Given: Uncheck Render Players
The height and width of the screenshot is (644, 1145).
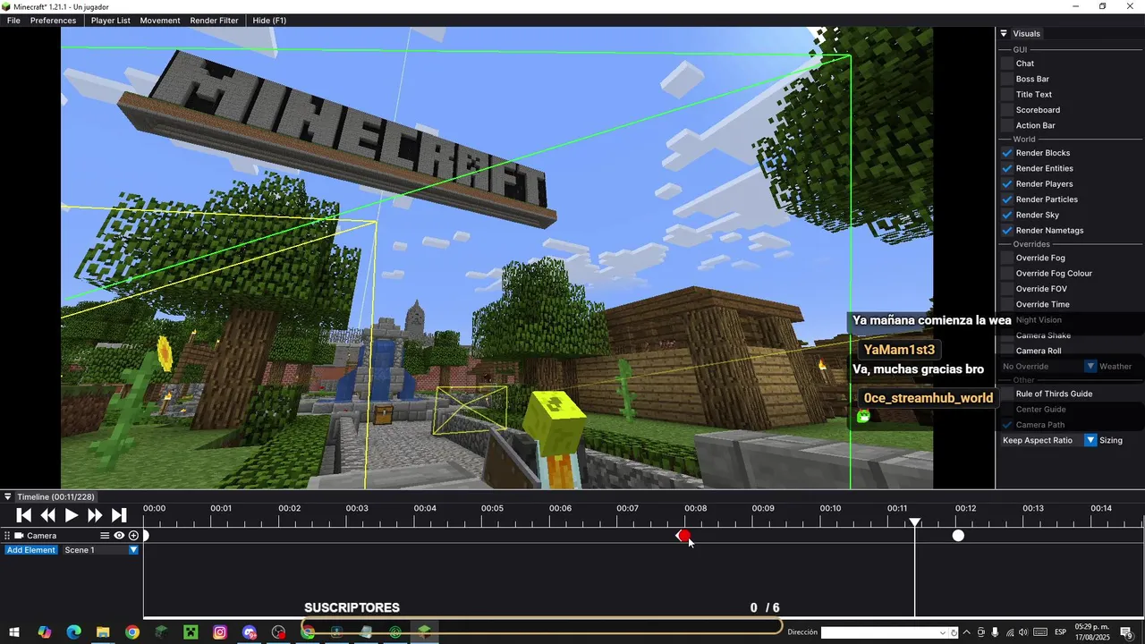Looking at the screenshot, I should [x=1007, y=183].
